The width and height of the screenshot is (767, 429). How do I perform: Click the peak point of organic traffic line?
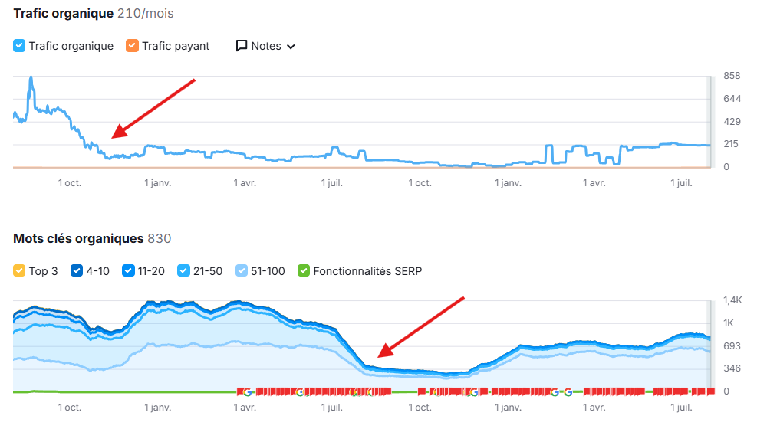coord(31,77)
